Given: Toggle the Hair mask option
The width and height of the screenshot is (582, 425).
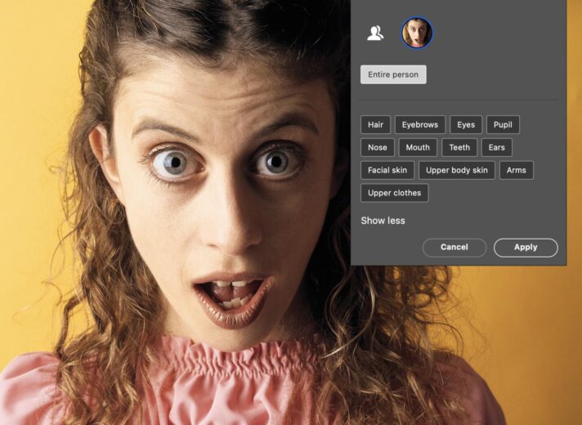Looking at the screenshot, I should tap(375, 125).
